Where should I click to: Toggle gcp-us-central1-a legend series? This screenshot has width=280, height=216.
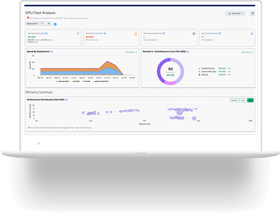click(x=101, y=81)
